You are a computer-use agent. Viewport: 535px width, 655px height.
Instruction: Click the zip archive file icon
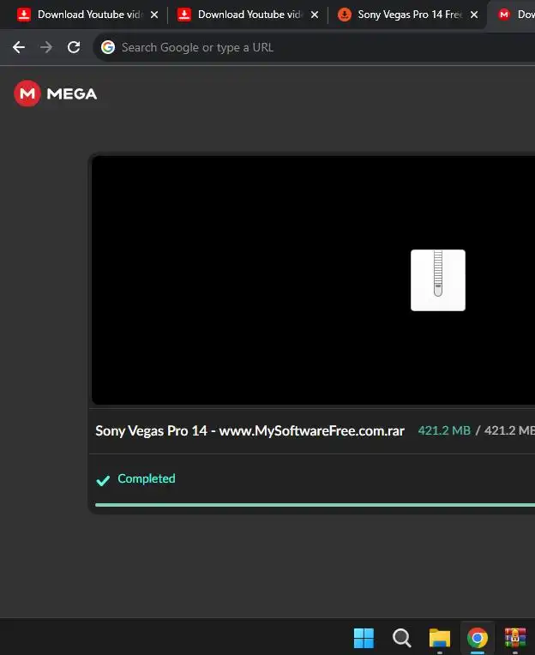(x=438, y=280)
